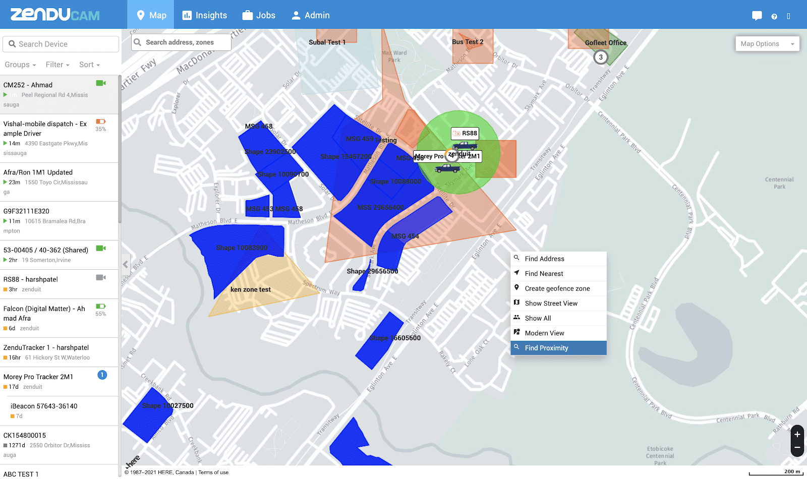
Task: Choose Show Street View menu item
Action: 558,304
